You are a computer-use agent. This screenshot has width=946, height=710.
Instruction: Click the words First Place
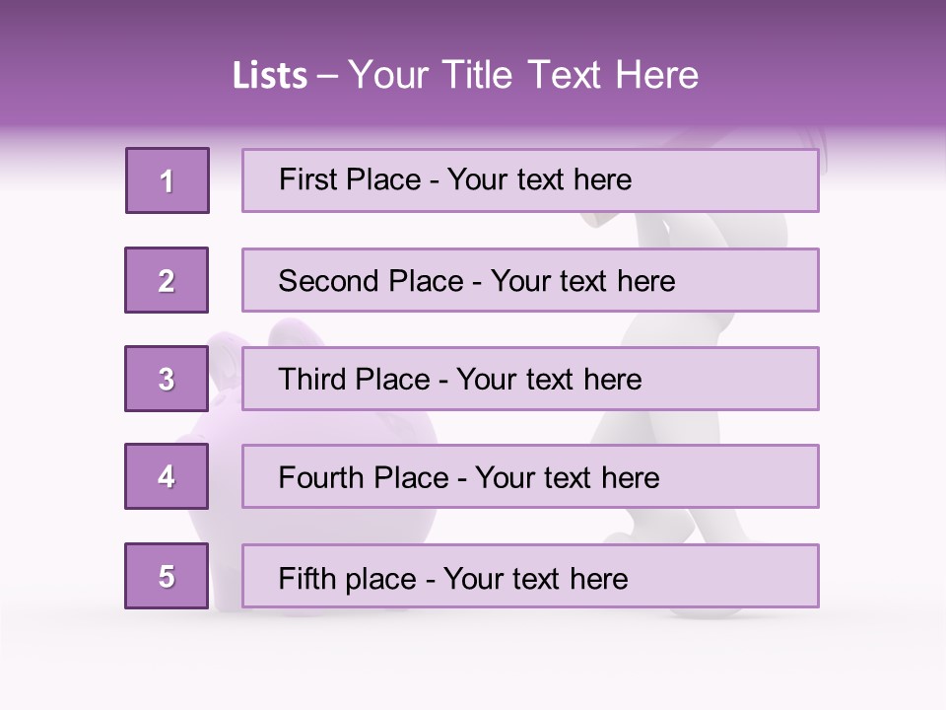350,179
